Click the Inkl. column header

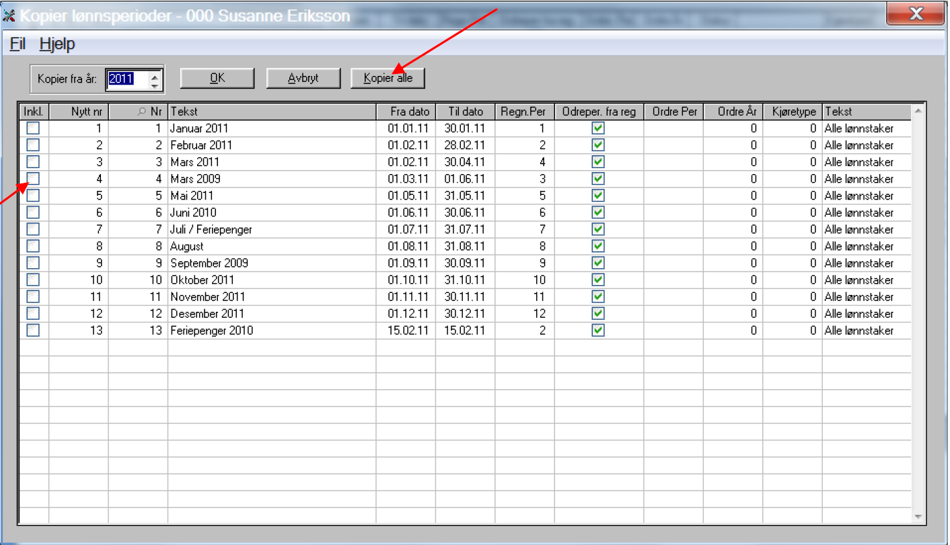[x=34, y=112]
